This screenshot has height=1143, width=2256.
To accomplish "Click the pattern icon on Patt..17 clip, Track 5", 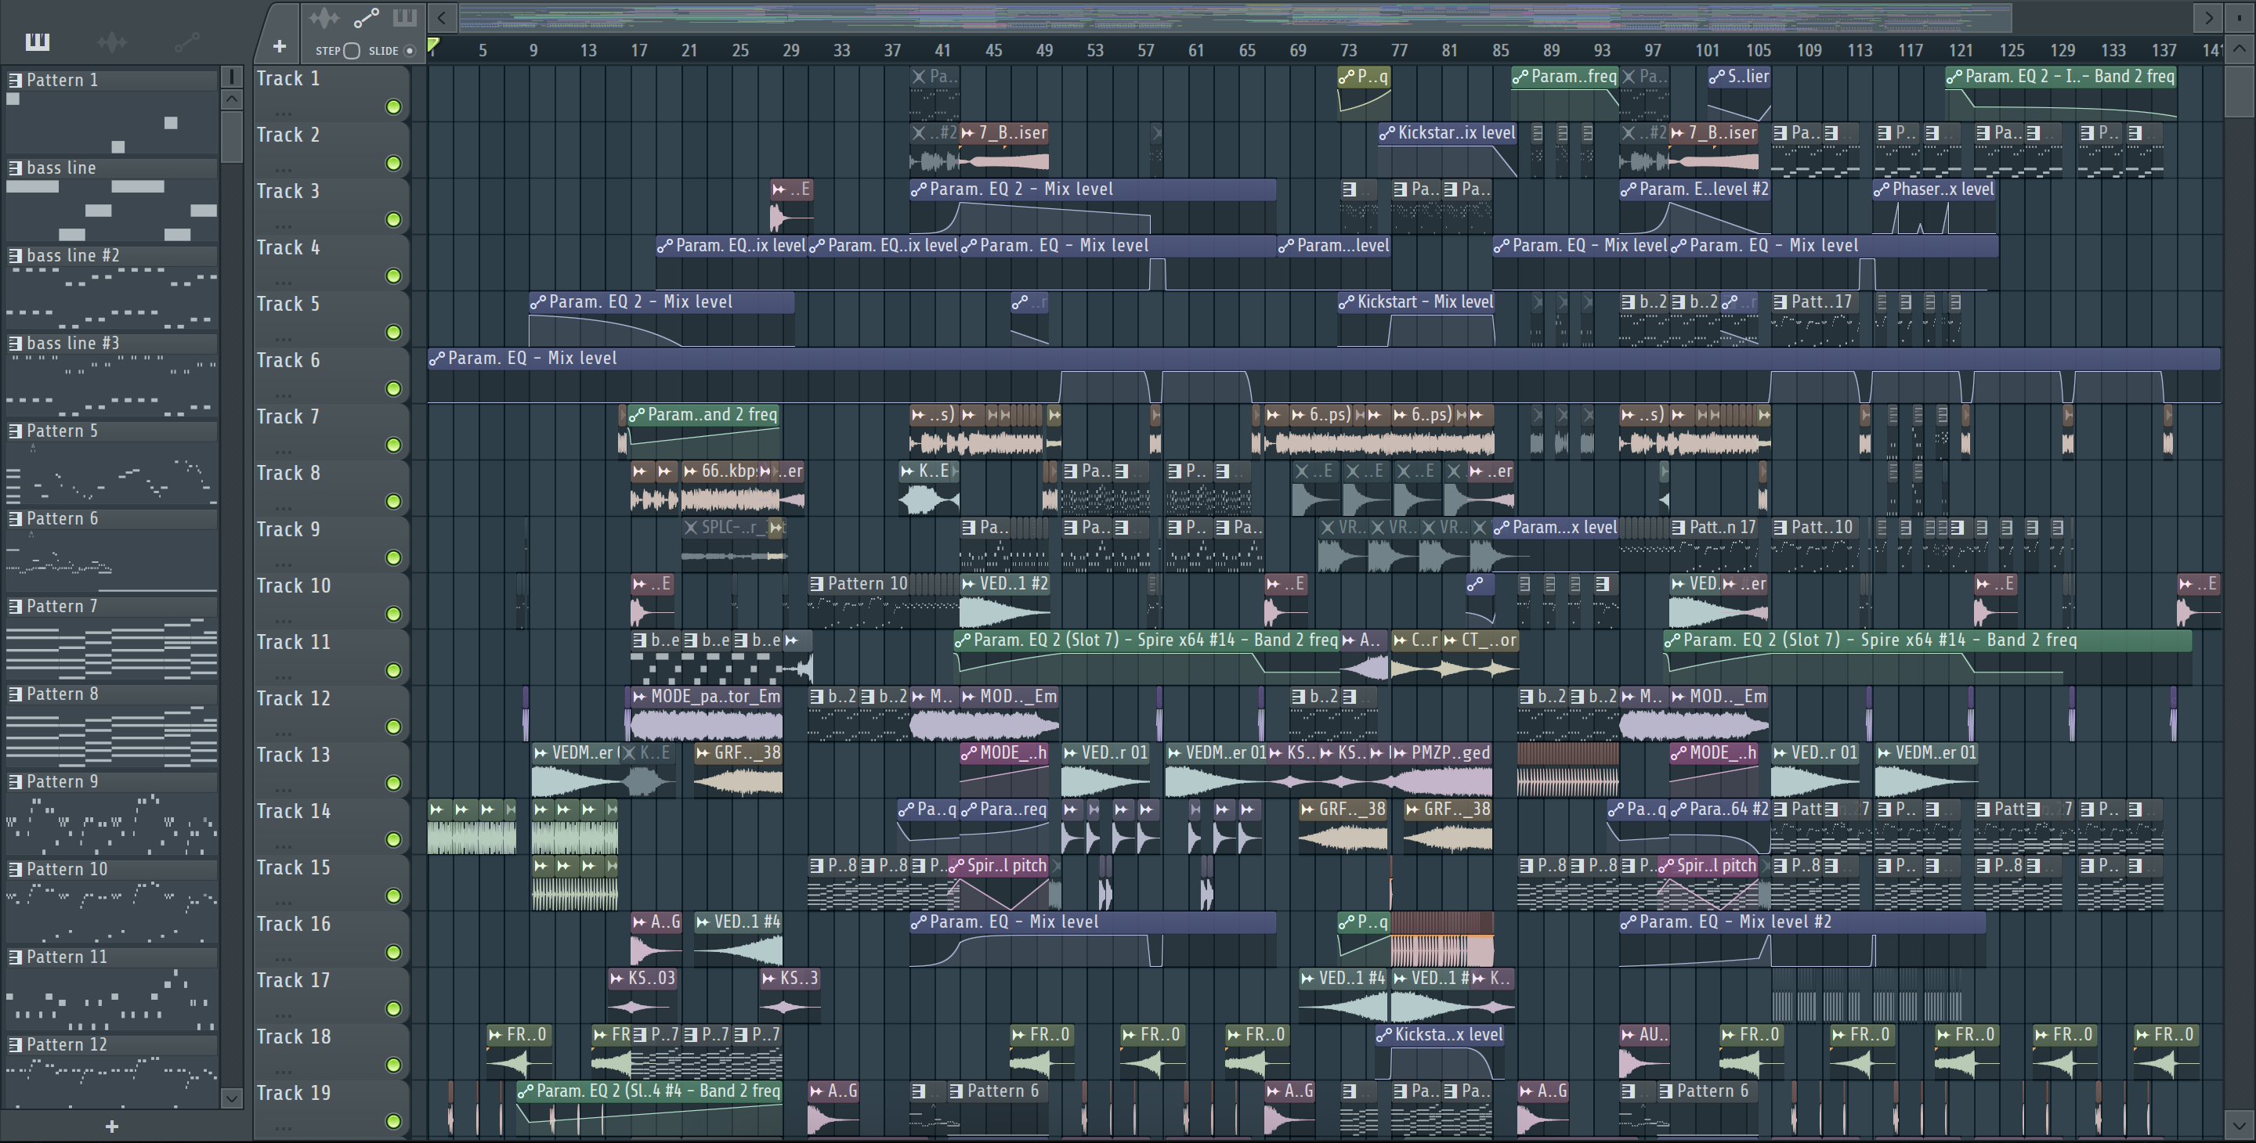I will 1780,302.
